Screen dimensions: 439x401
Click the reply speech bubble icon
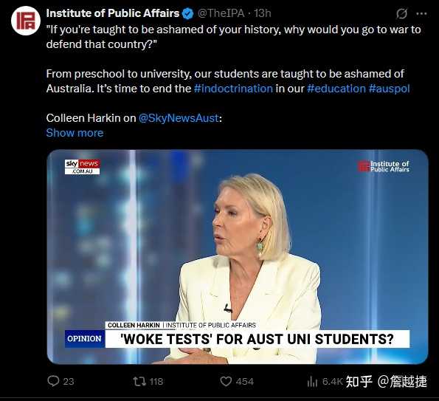(53, 381)
